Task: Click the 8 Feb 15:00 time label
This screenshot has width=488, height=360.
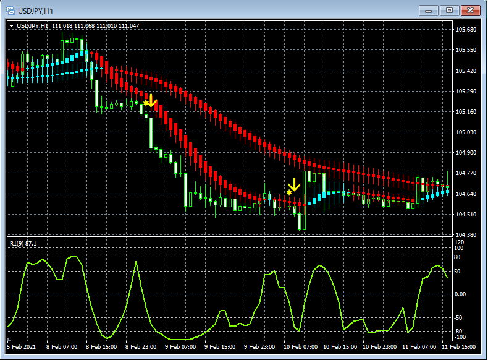Action: [101, 347]
